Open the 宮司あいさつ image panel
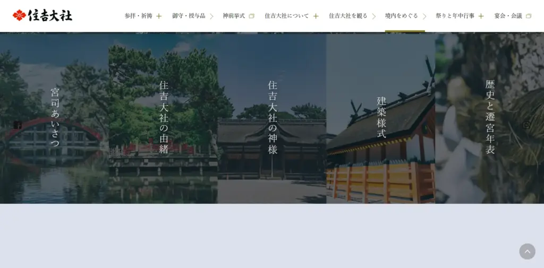This screenshot has height=268, width=544. point(54,118)
